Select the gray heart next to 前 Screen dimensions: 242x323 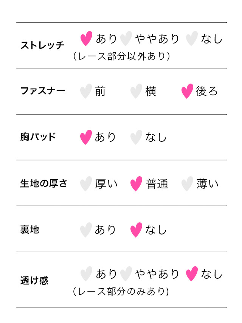[86, 91]
